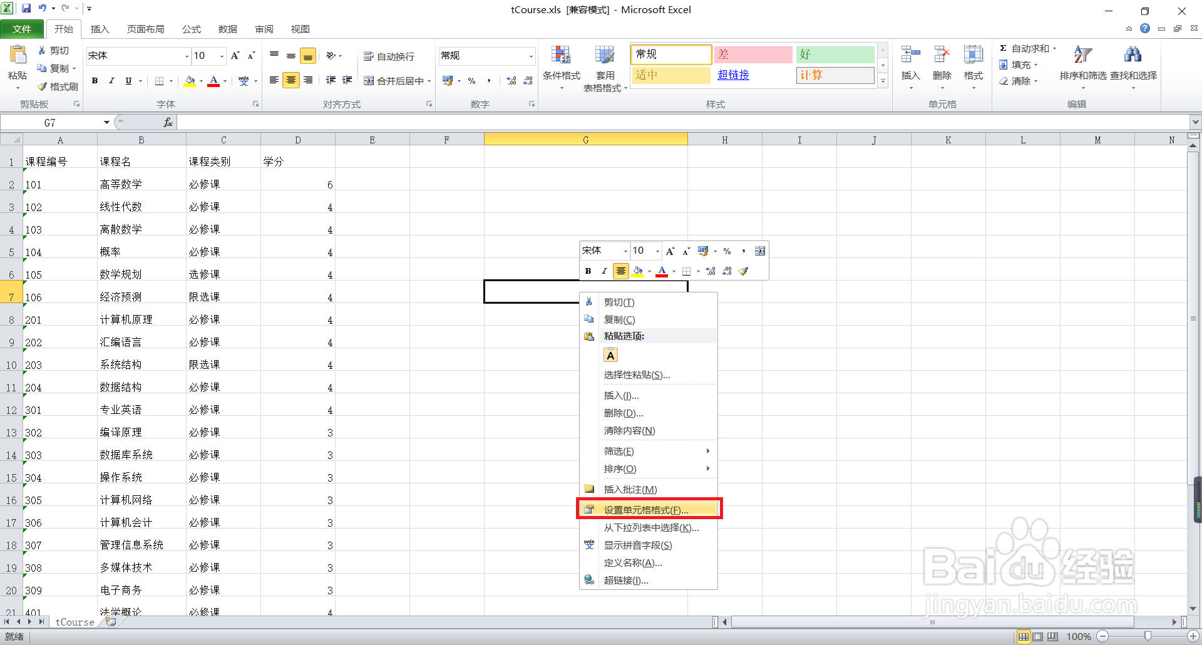Image resolution: width=1202 pixels, height=645 pixels.
Task: Toggle Wrap Text (自动换行)
Action: 389,56
